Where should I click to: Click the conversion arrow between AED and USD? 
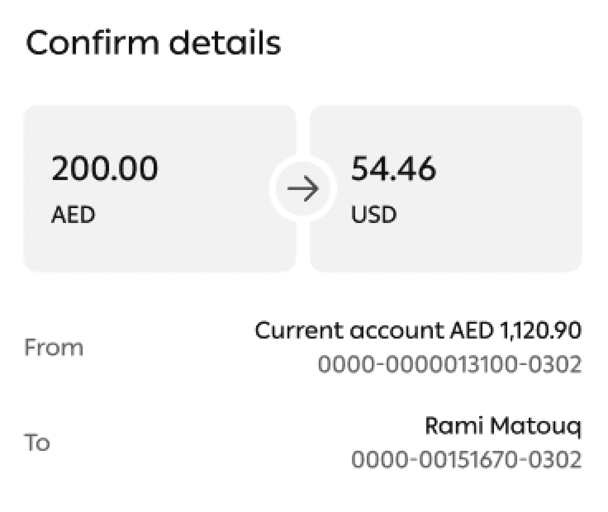[303, 189]
